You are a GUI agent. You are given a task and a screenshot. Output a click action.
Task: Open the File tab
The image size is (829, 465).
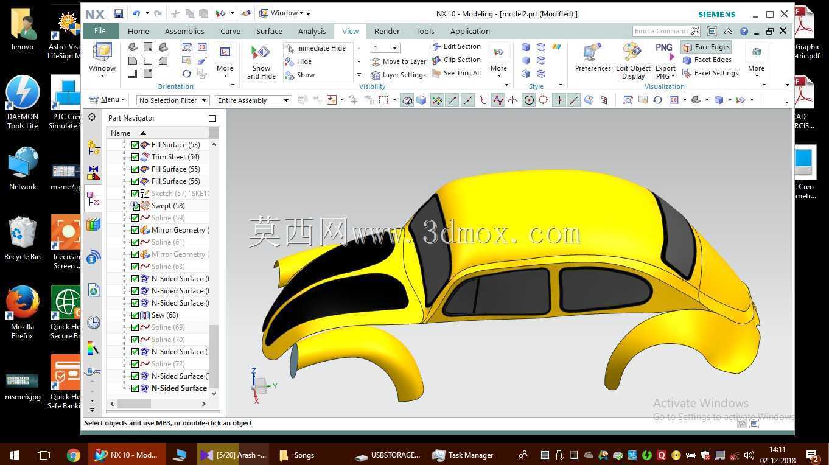[100, 31]
